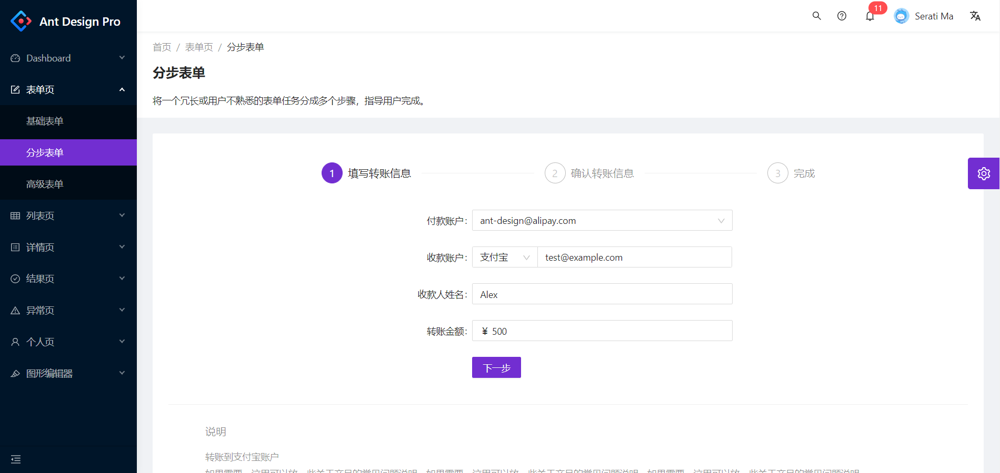This screenshot has width=1000, height=473.
Task: Collapse the 表单页 submenu chevron
Action: click(x=122, y=89)
